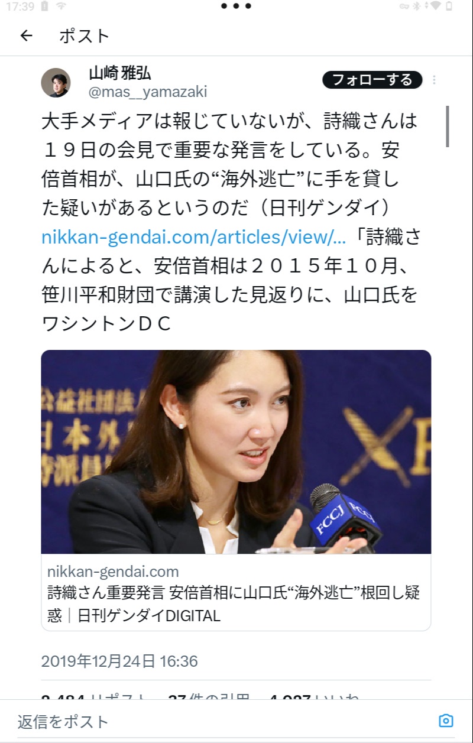
Task: Tap the nikkan-gendai.com card domain label
Action: (113, 572)
